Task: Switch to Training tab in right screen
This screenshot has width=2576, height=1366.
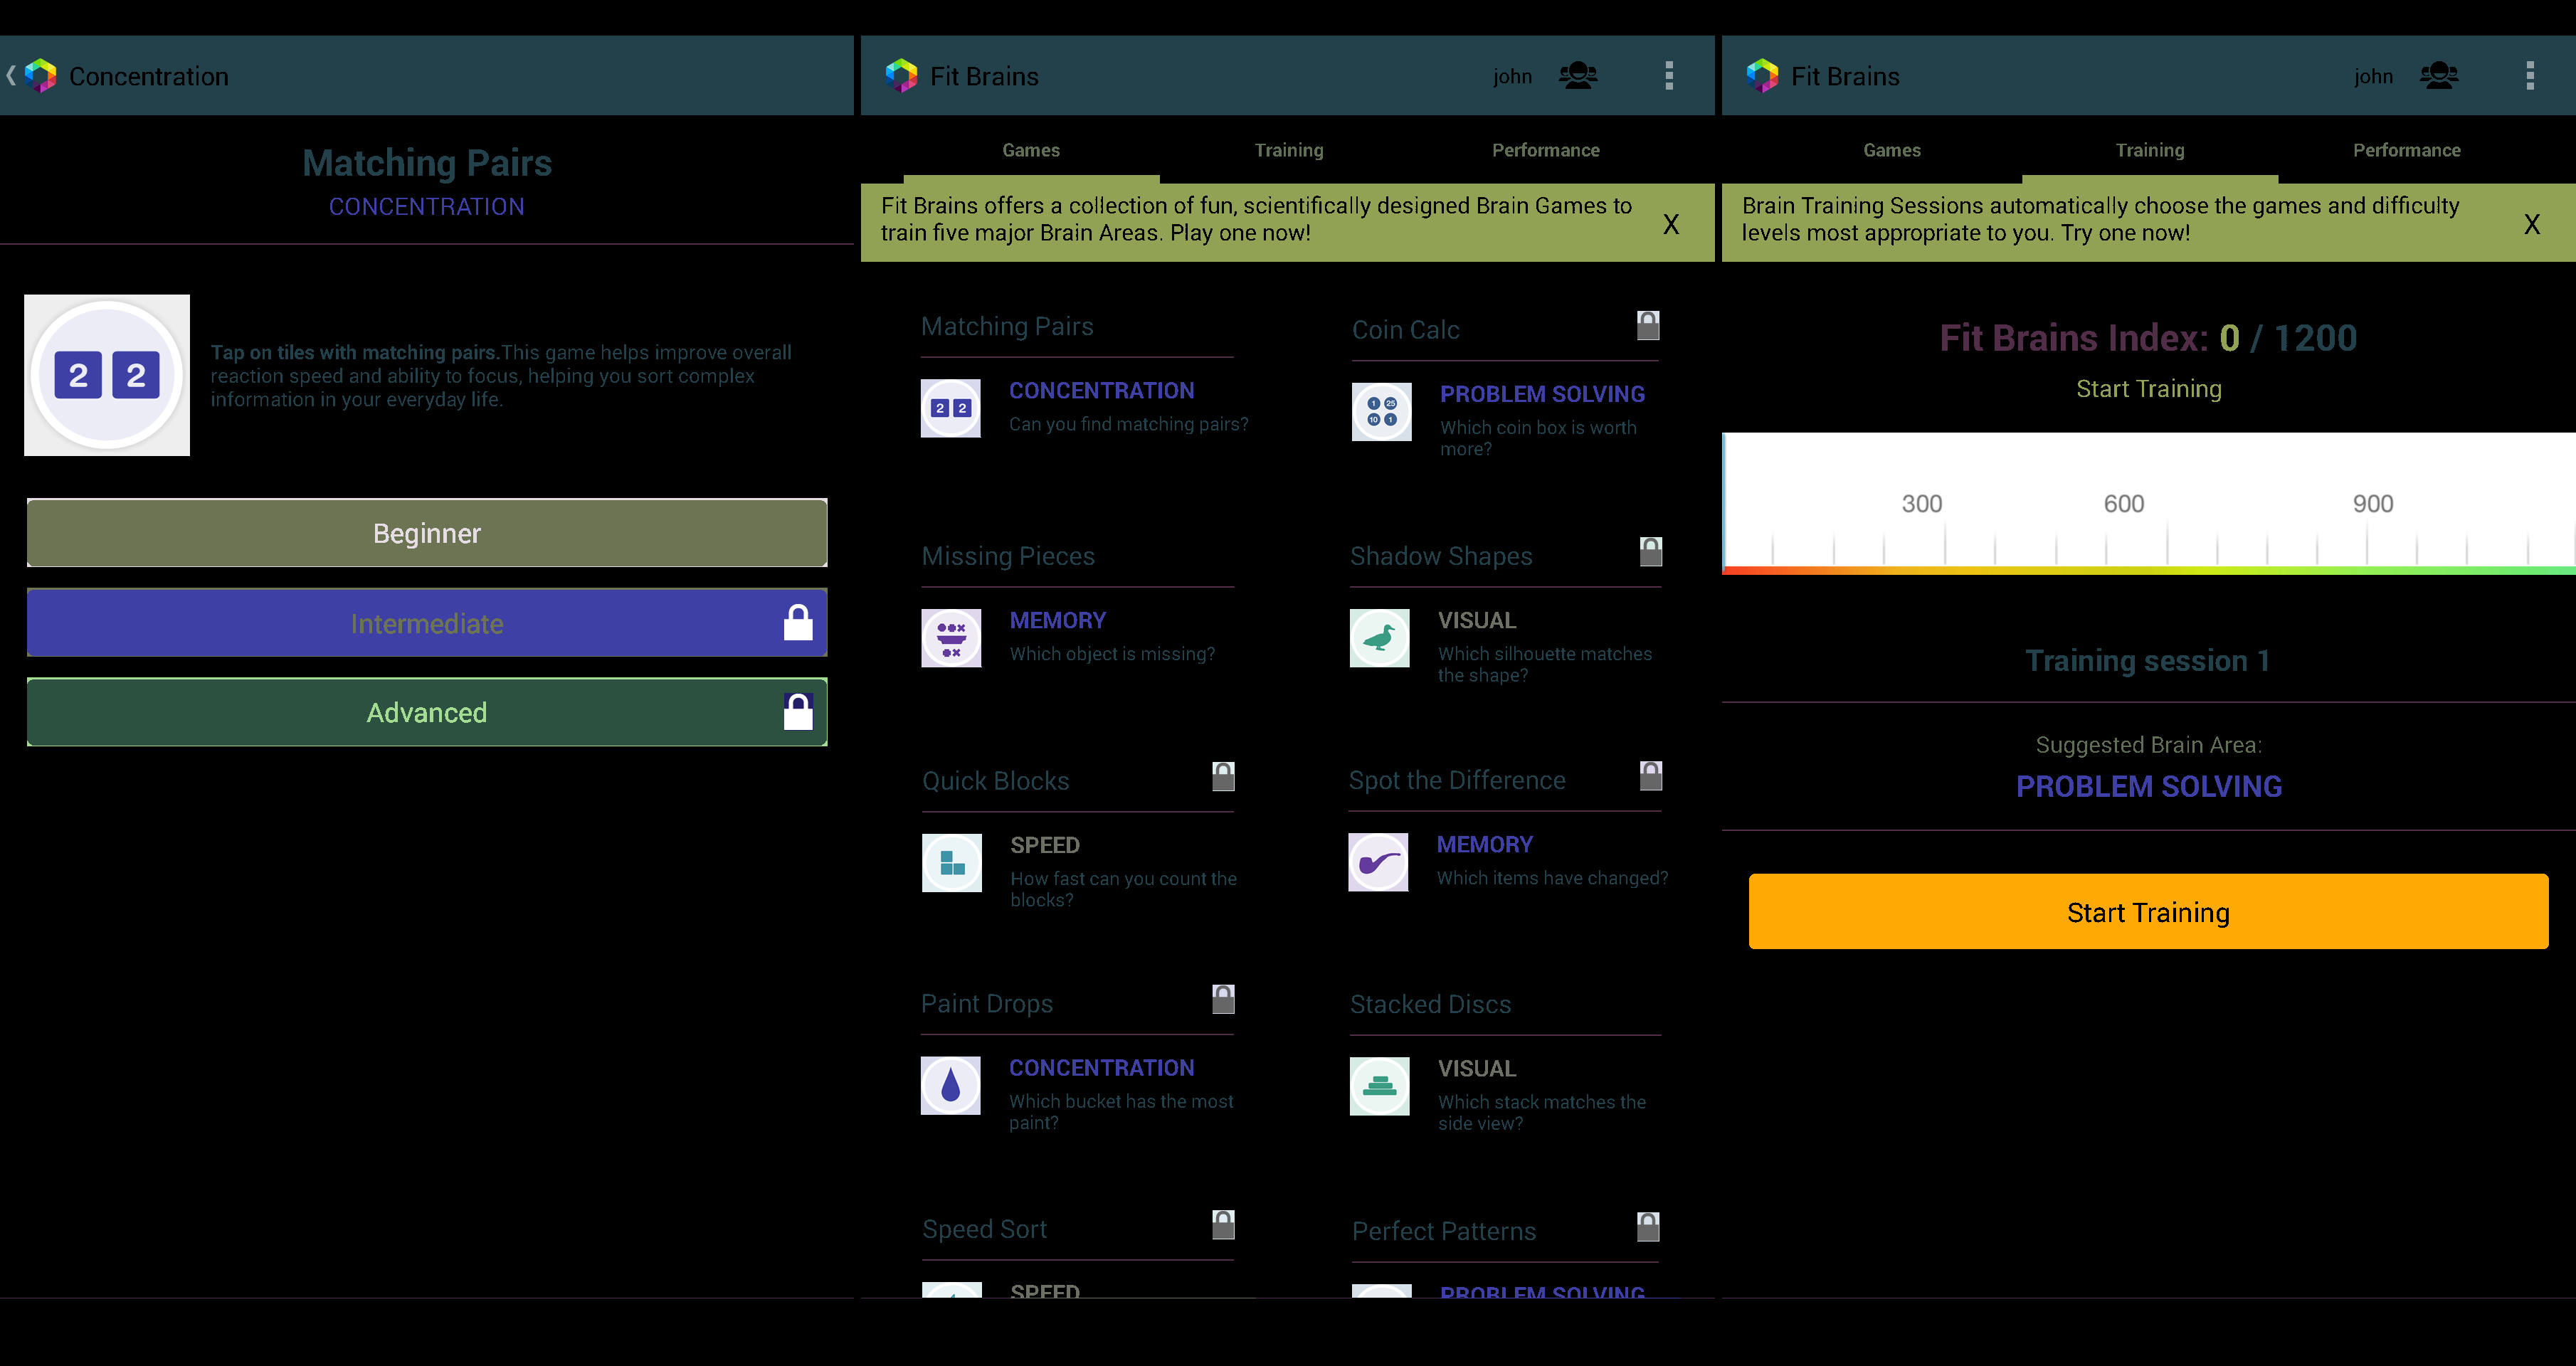Action: pos(2150,150)
